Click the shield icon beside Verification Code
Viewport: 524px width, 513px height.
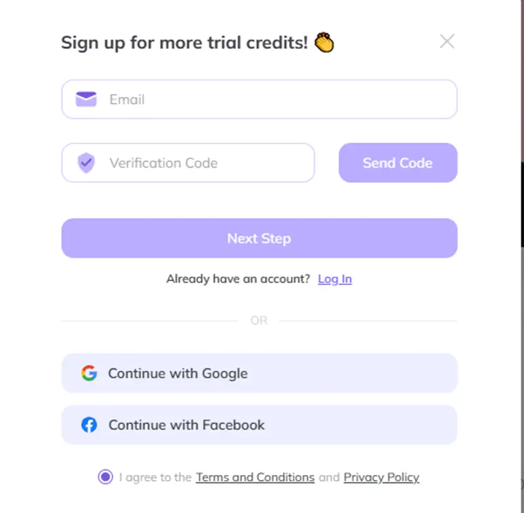click(86, 163)
